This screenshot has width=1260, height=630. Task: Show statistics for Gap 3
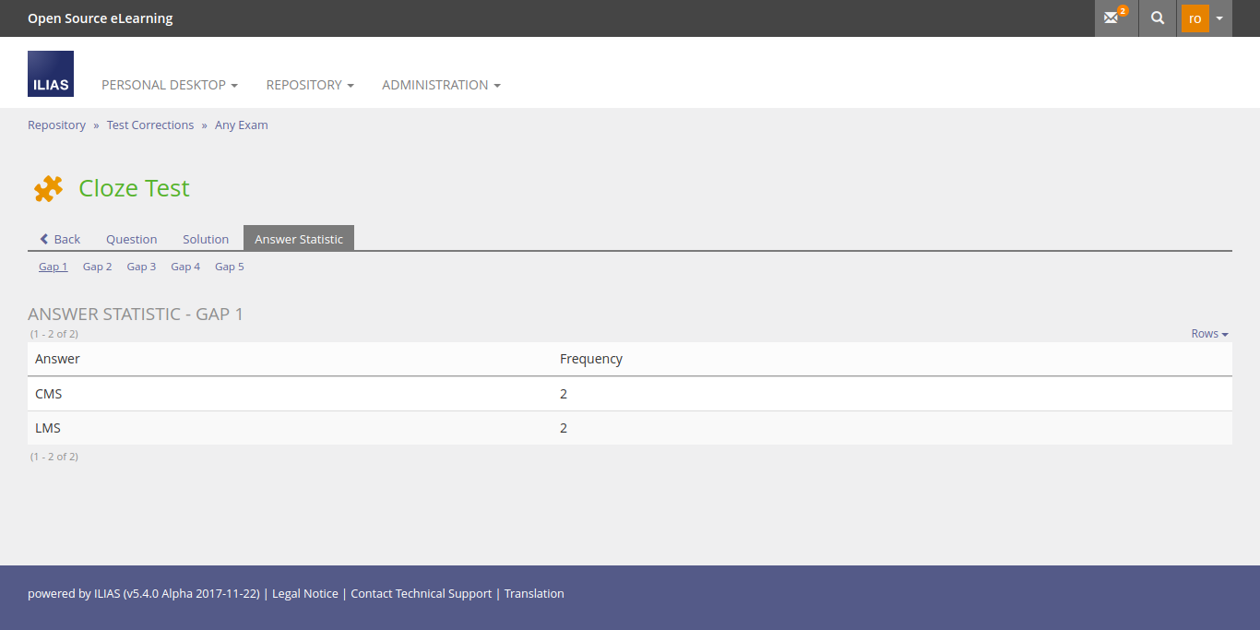click(141, 267)
